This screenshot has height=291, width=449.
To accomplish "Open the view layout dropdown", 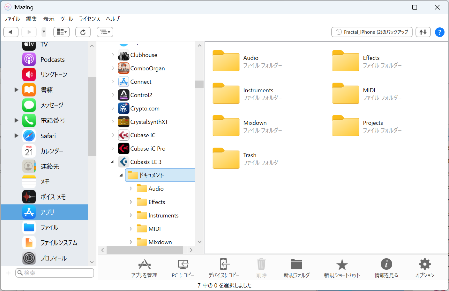I will 62,32.
